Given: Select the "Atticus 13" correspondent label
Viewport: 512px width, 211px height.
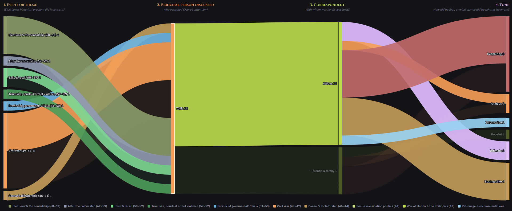Looking at the screenshot, I should point(330,84).
